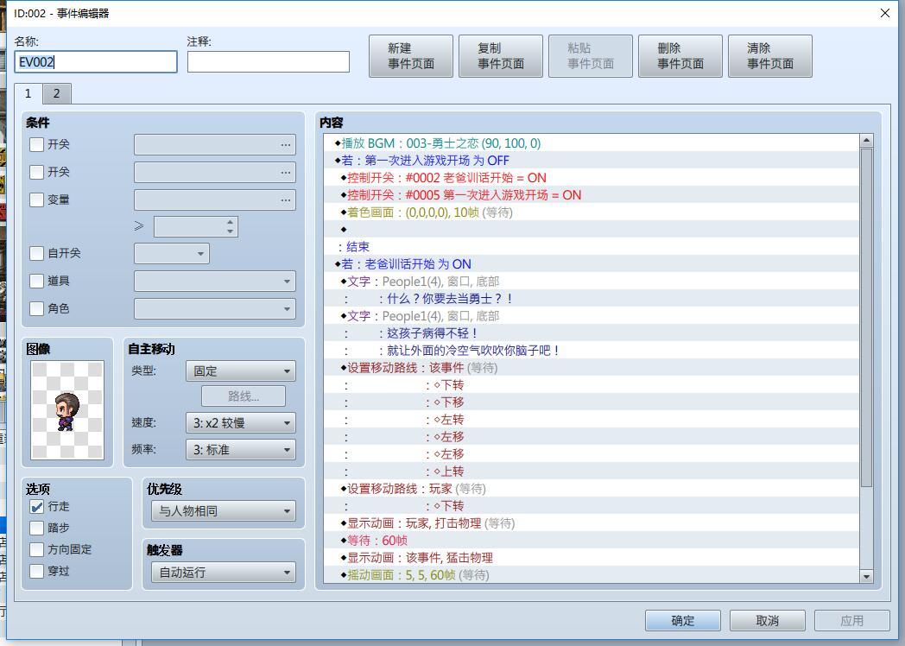This screenshot has height=646, width=905.
Task: Click the first 开关 selector ellipsis field
Action: click(x=215, y=145)
